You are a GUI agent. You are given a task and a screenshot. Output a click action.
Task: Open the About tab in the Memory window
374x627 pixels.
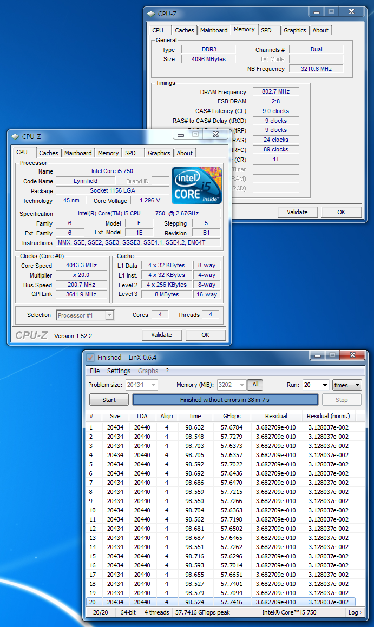[320, 30]
